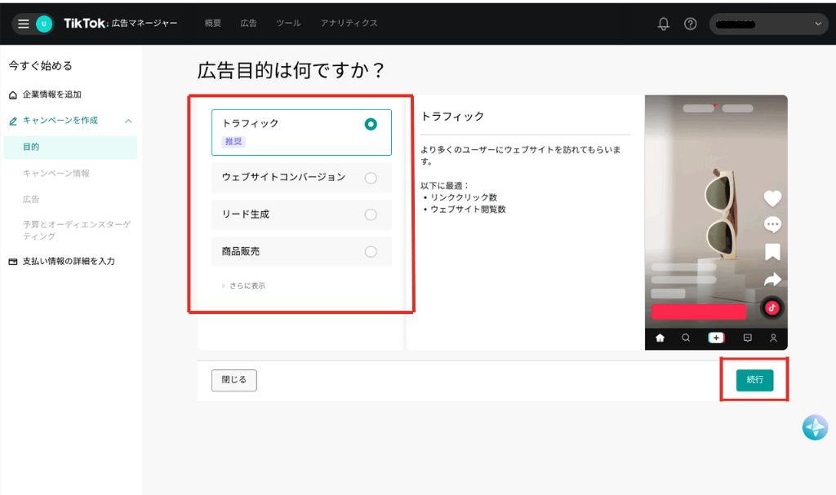836x495 pixels.
Task: Open the help question mark icon
Action: tap(690, 24)
